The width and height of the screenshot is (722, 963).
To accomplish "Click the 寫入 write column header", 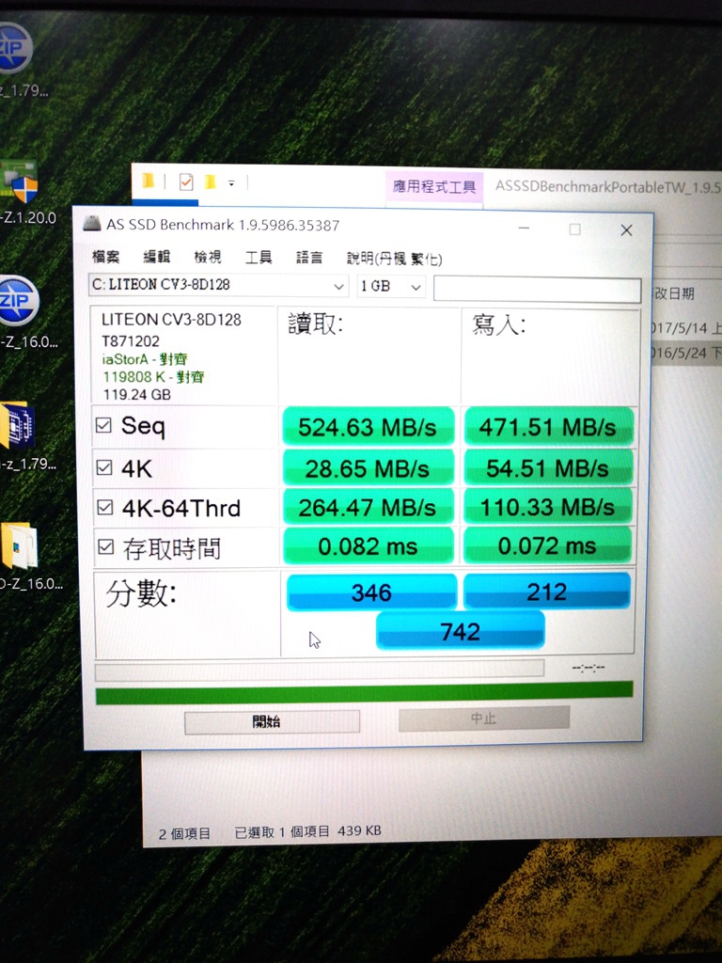I will 498,324.
